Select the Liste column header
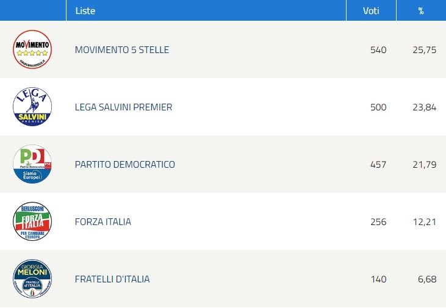The height and width of the screenshot is (308, 446). 85,11
